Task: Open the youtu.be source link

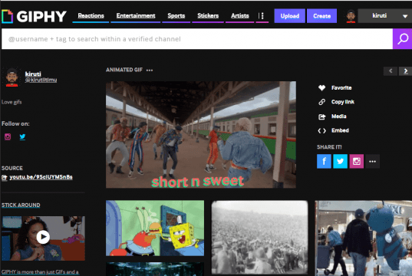Action: click(41, 177)
